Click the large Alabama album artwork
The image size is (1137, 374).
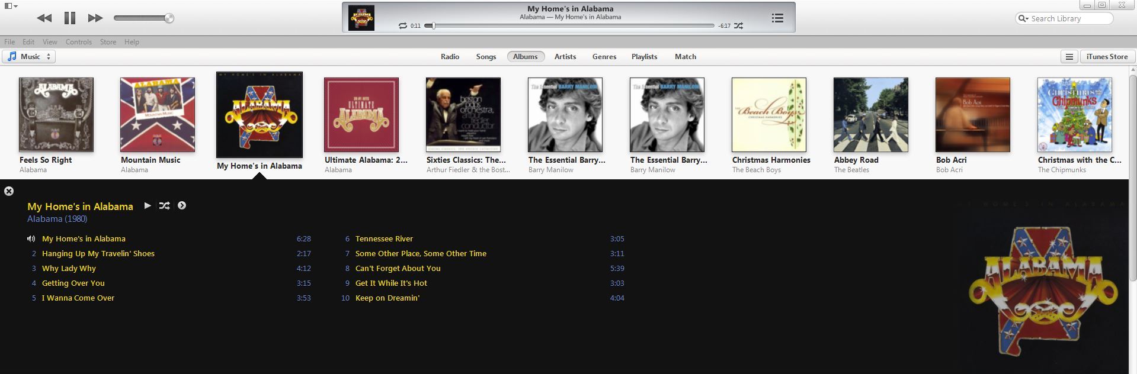point(1043,287)
